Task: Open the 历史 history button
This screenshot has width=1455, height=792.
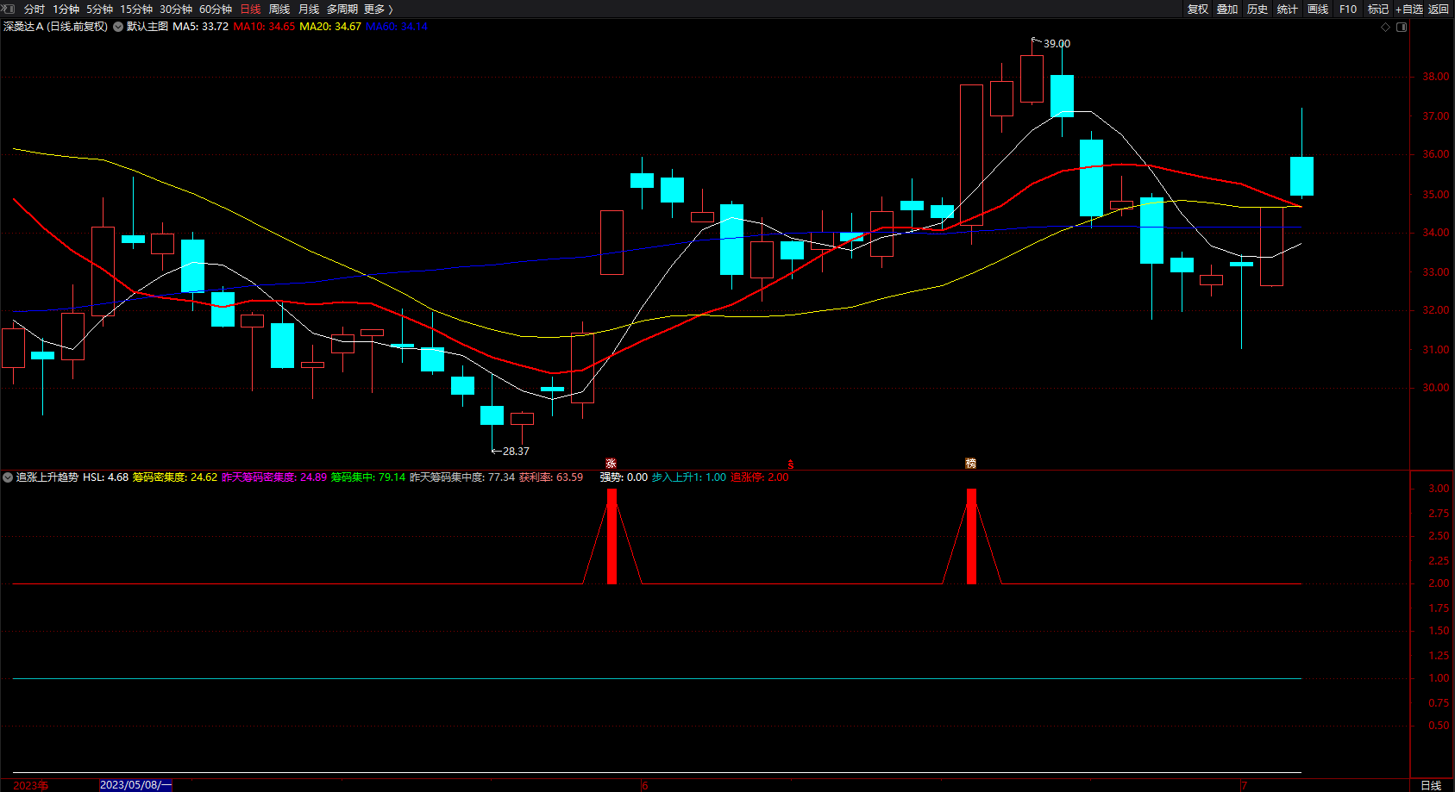Action: 1257,9
